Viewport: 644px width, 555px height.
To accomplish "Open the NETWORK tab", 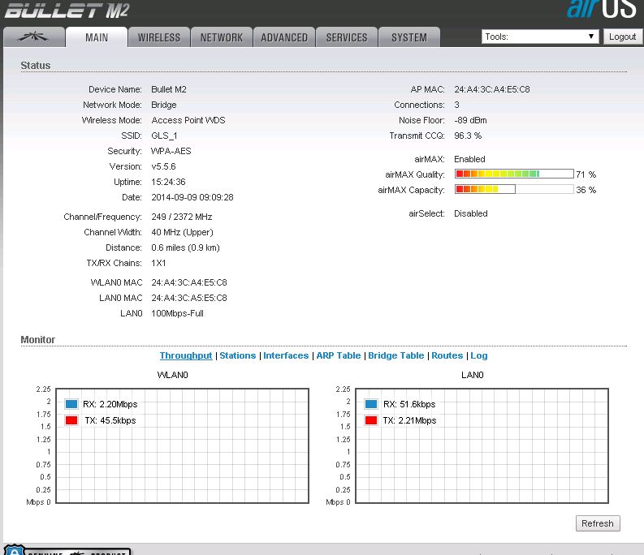I will tap(222, 37).
